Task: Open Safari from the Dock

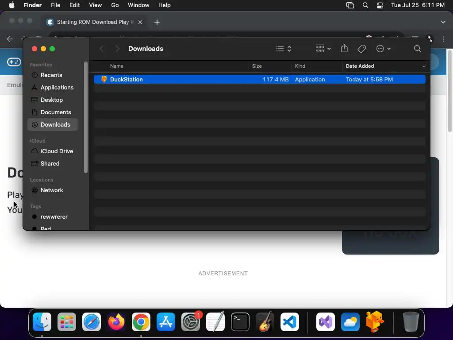Action: 92,322
